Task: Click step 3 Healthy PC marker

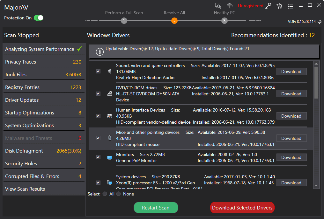Action: 224,21
